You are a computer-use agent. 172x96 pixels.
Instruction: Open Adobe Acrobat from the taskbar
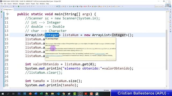[86, 94]
